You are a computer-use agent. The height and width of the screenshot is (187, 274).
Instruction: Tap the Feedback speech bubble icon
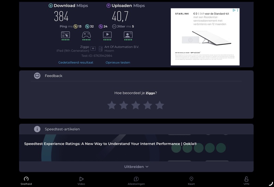point(37,76)
